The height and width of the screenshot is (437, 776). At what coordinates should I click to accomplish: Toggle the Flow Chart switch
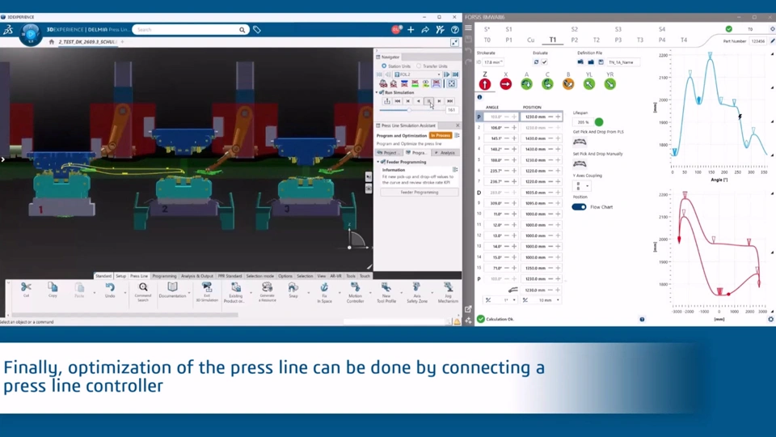579,207
